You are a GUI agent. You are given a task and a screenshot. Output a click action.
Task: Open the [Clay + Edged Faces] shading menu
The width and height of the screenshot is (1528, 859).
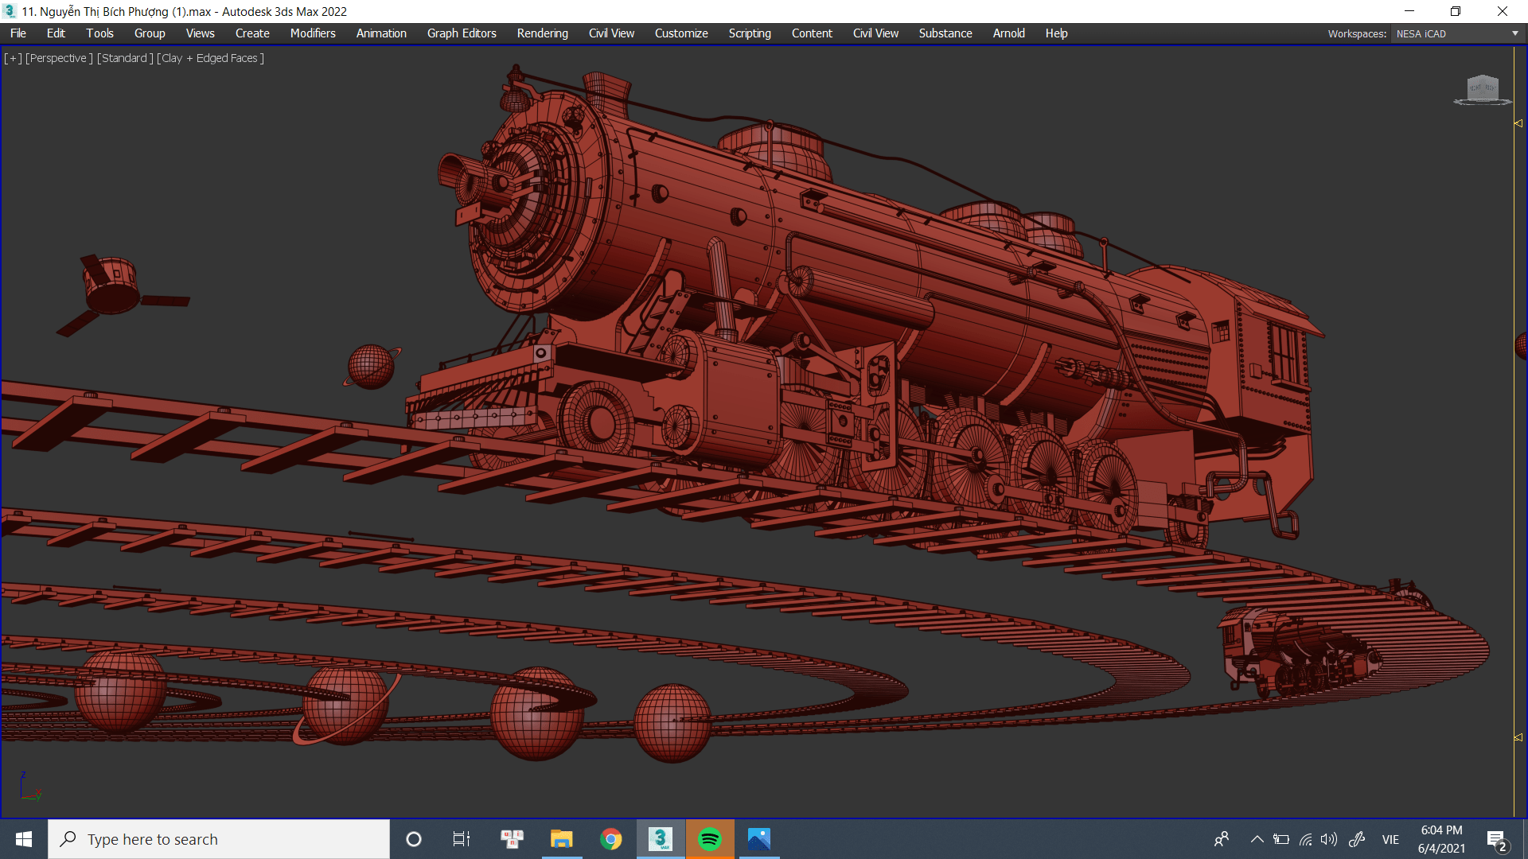point(210,58)
